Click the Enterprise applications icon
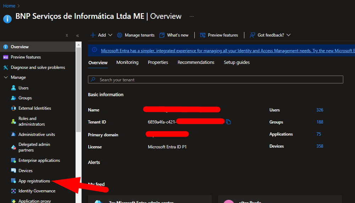This screenshot has width=355, height=203. pos(13,160)
